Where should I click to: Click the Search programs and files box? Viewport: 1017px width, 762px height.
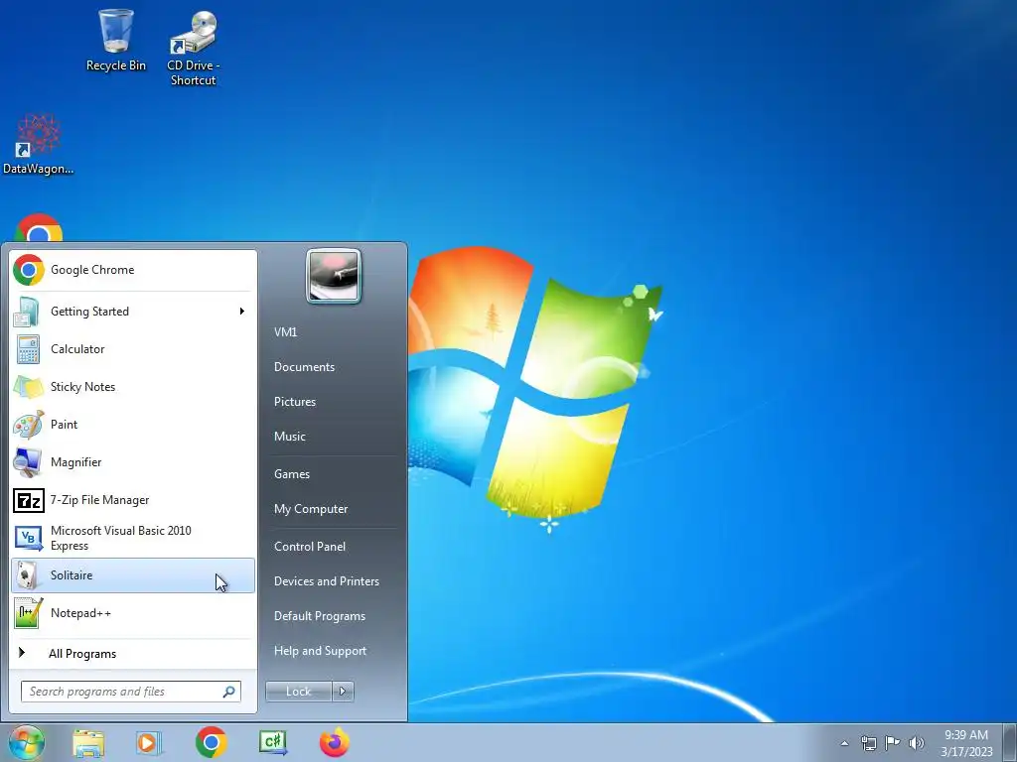click(130, 692)
